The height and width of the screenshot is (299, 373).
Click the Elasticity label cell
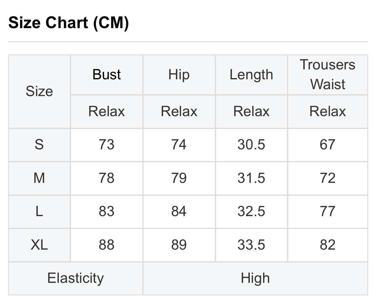point(75,278)
